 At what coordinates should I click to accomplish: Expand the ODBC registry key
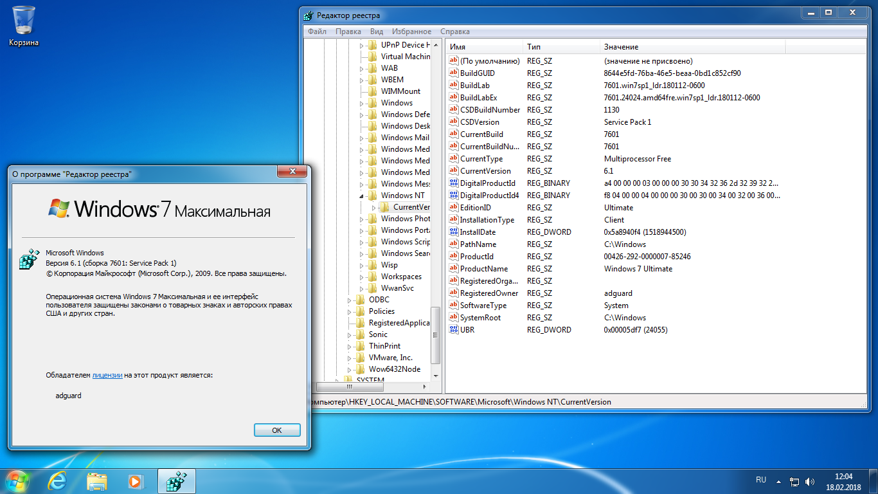click(350, 300)
